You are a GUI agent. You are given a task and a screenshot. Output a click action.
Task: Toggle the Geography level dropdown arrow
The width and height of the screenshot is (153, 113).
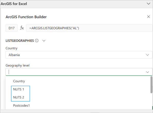tap(147, 72)
